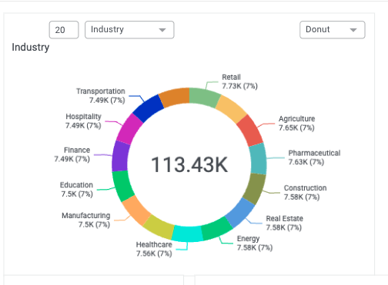Click the number input showing 20
388x285 pixels.
pyautogui.click(x=64, y=30)
